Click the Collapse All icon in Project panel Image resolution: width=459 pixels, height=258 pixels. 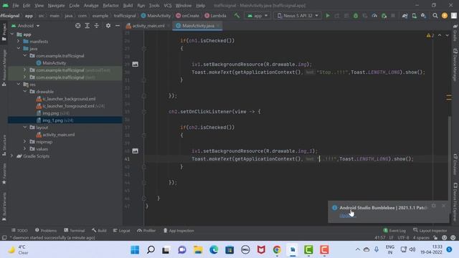97,26
